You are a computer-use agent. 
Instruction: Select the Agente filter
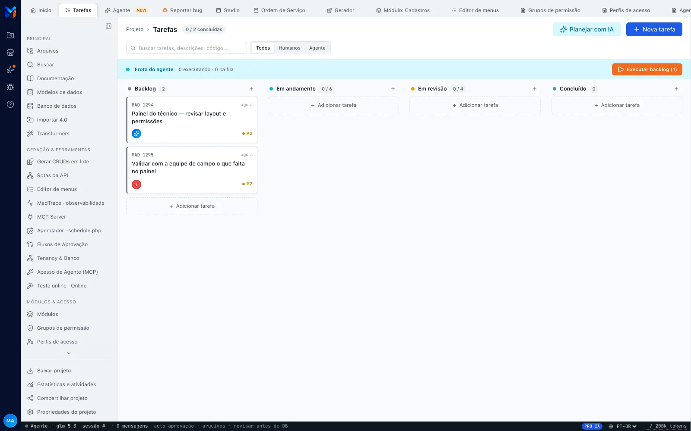tap(317, 48)
